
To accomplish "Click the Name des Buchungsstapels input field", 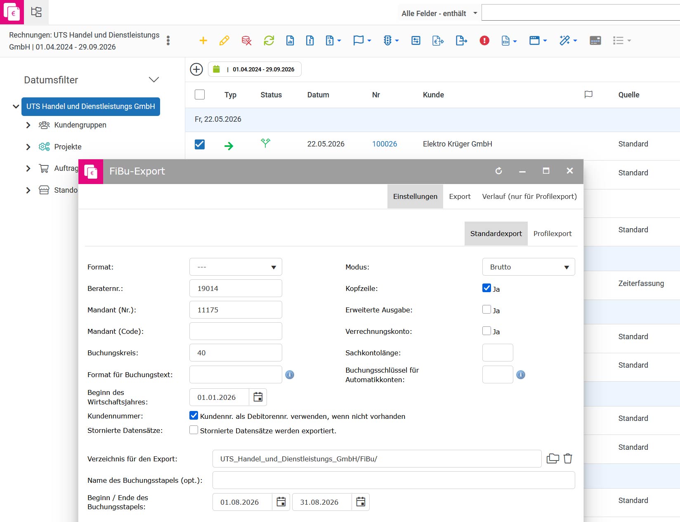I will pos(394,480).
